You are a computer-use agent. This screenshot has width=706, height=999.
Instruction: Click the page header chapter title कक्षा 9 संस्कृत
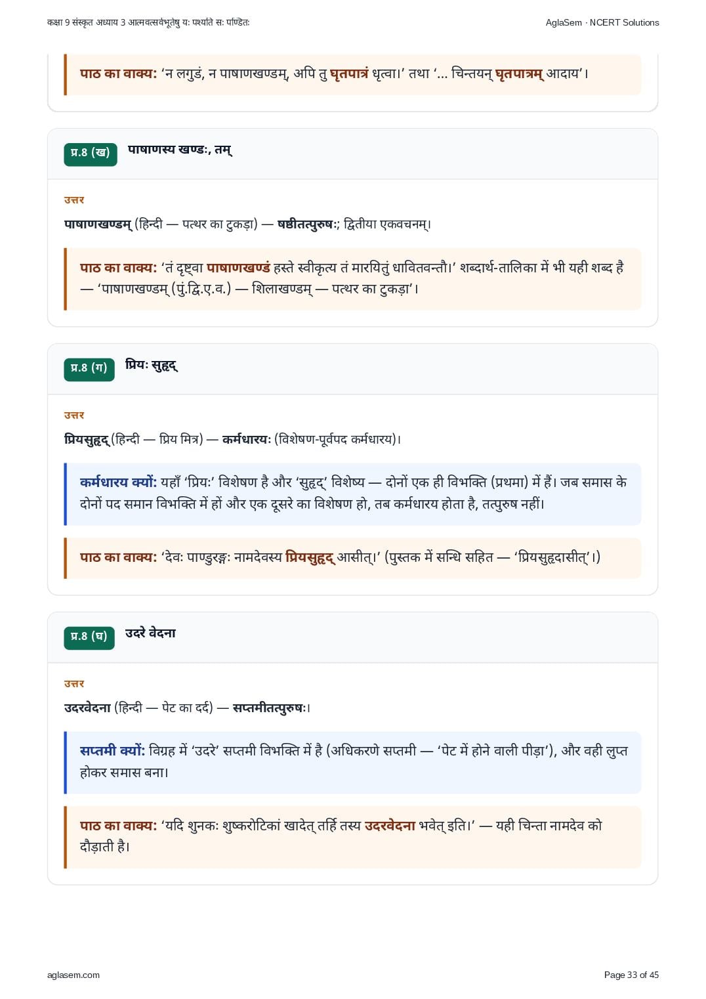(148, 22)
